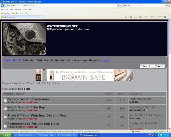Click into the Live Search box
This screenshot has width=171, height=137.
pos(148,6)
